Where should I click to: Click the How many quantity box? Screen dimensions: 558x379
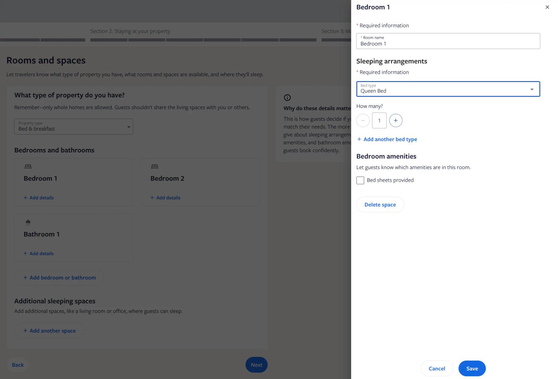click(379, 120)
